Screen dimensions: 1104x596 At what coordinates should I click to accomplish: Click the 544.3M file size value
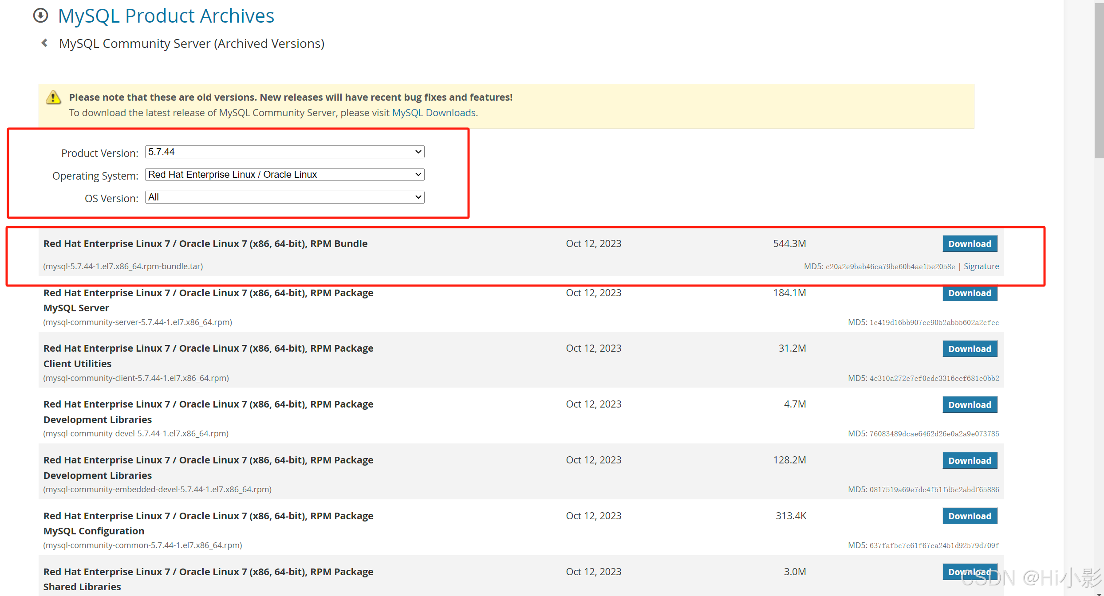[x=789, y=243]
